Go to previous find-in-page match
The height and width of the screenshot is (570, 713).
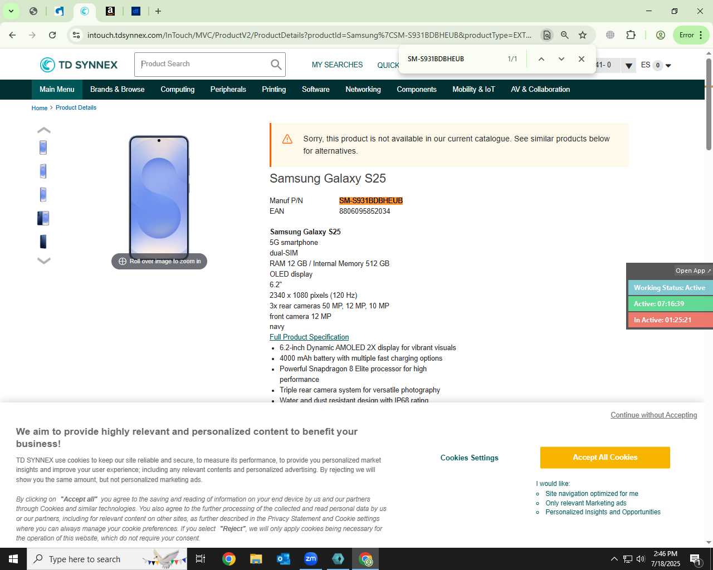pyautogui.click(x=541, y=59)
